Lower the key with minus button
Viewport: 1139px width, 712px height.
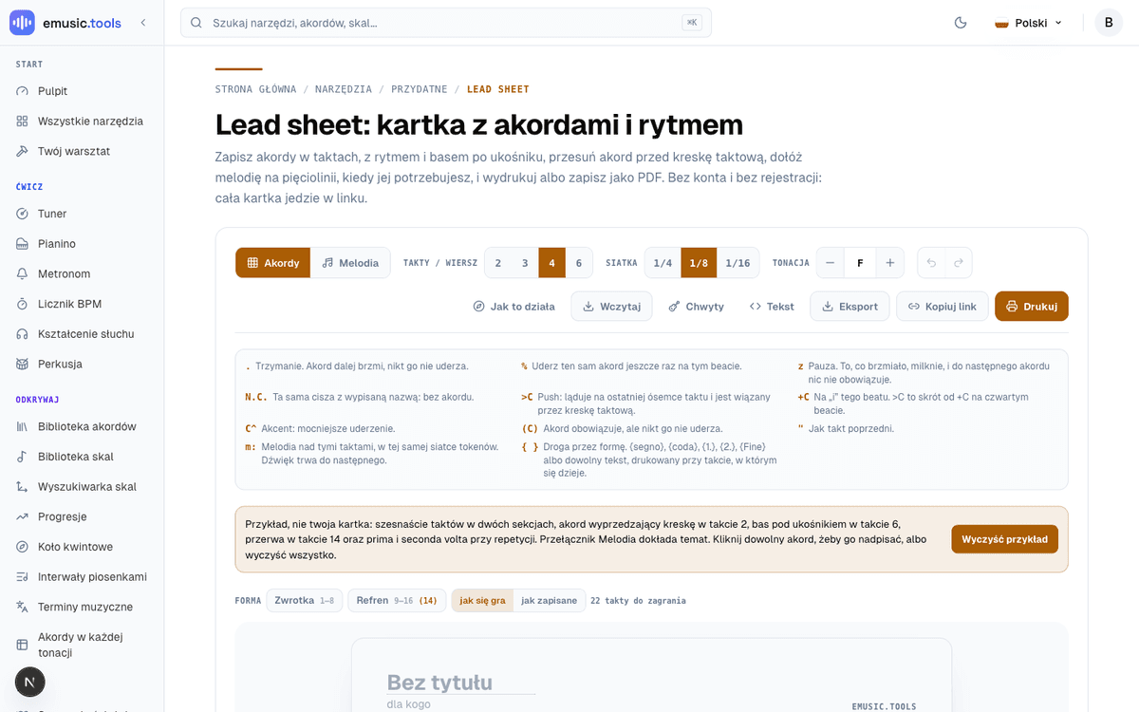pyautogui.click(x=831, y=263)
